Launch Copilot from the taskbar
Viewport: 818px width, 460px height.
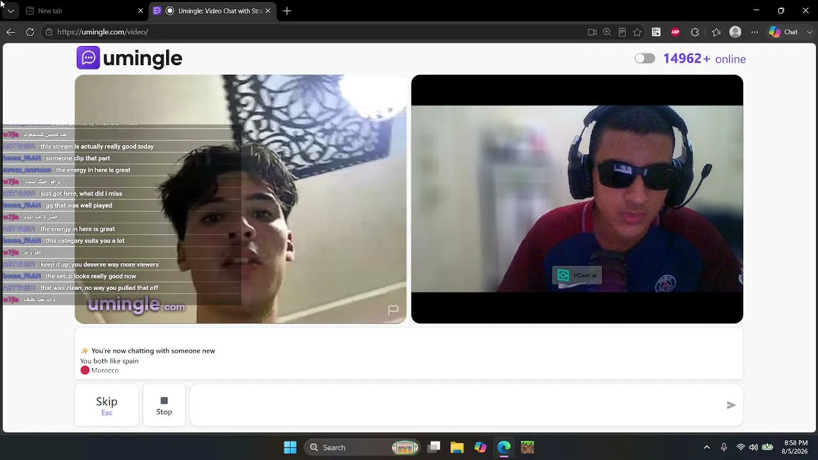(481, 447)
